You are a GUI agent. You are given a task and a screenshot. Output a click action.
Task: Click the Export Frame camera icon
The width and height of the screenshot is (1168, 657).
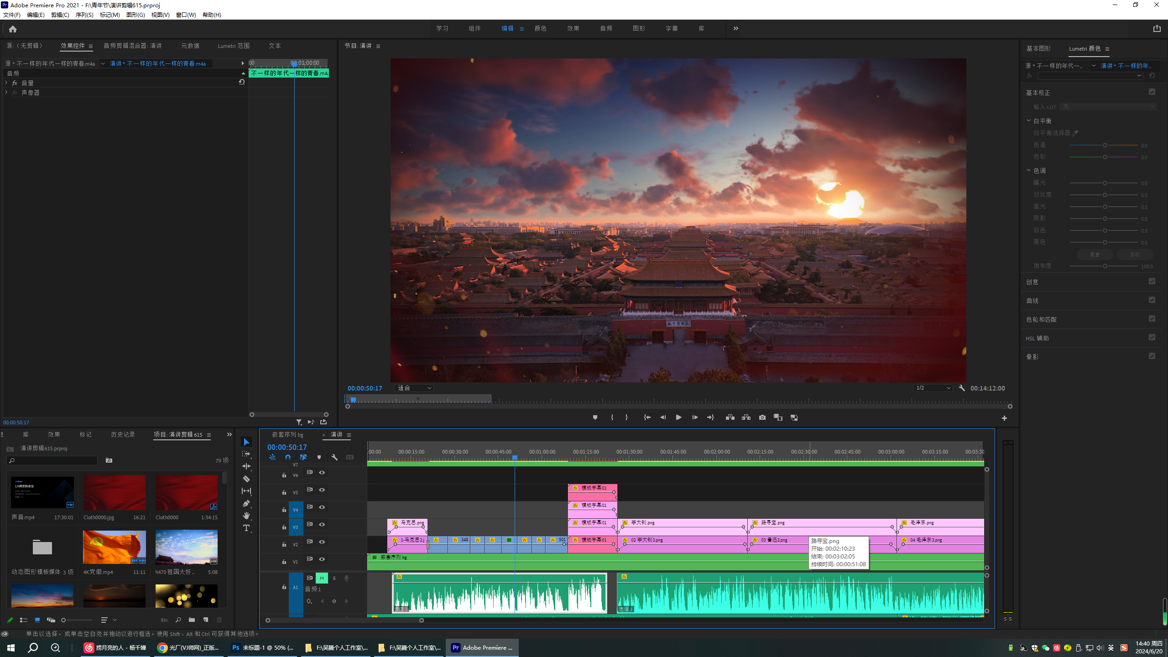pyautogui.click(x=762, y=417)
